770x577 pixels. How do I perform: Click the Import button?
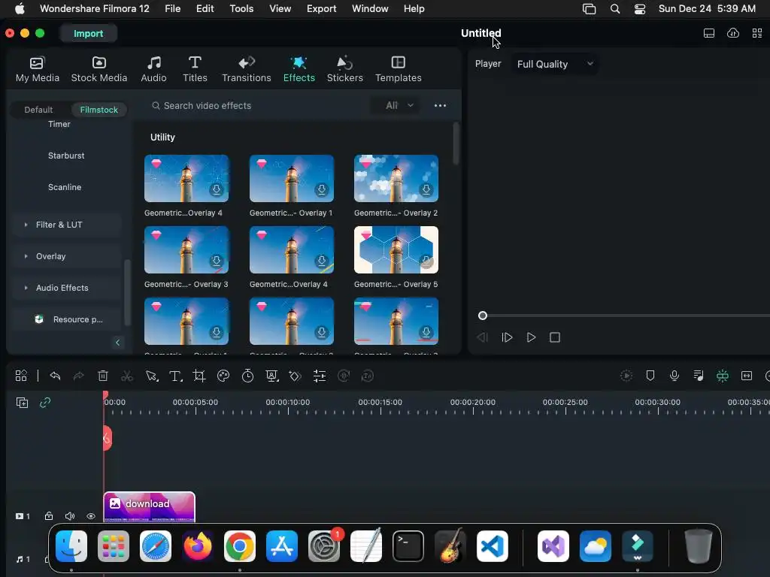(x=89, y=33)
